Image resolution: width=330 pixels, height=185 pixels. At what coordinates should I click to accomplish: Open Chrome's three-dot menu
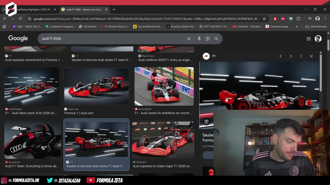(x=325, y=19)
